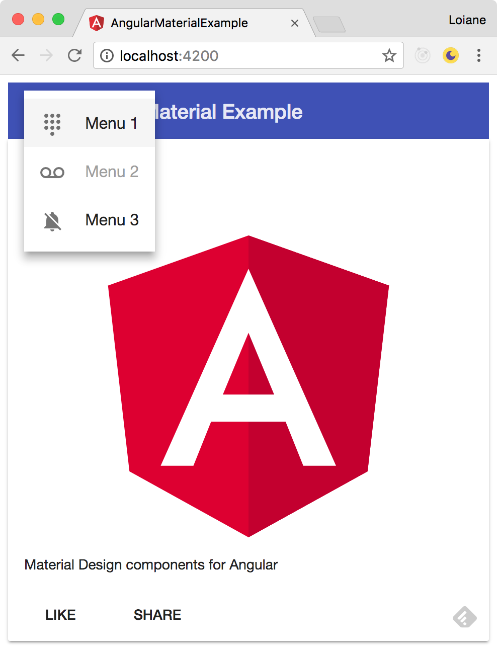Open a new browser tab
497x649 pixels.
click(x=329, y=24)
